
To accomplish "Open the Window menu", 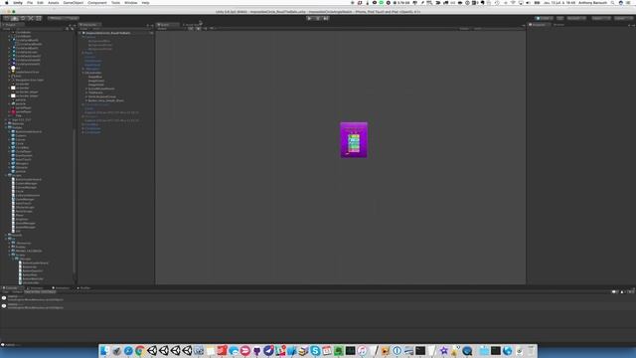I will pyautogui.click(x=130, y=3).
